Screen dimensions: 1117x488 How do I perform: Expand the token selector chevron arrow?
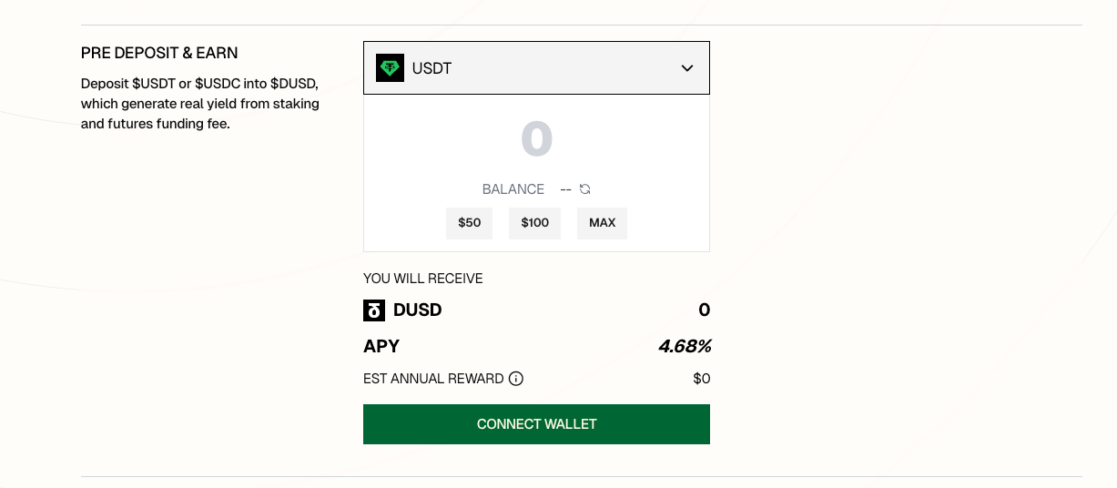(687, 68)
